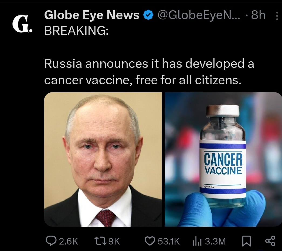The height and width of the screenshot is (251, 282).
Task: Open view analytics bar chart icon
Action: pyautogui.click(x=197, y=241)
